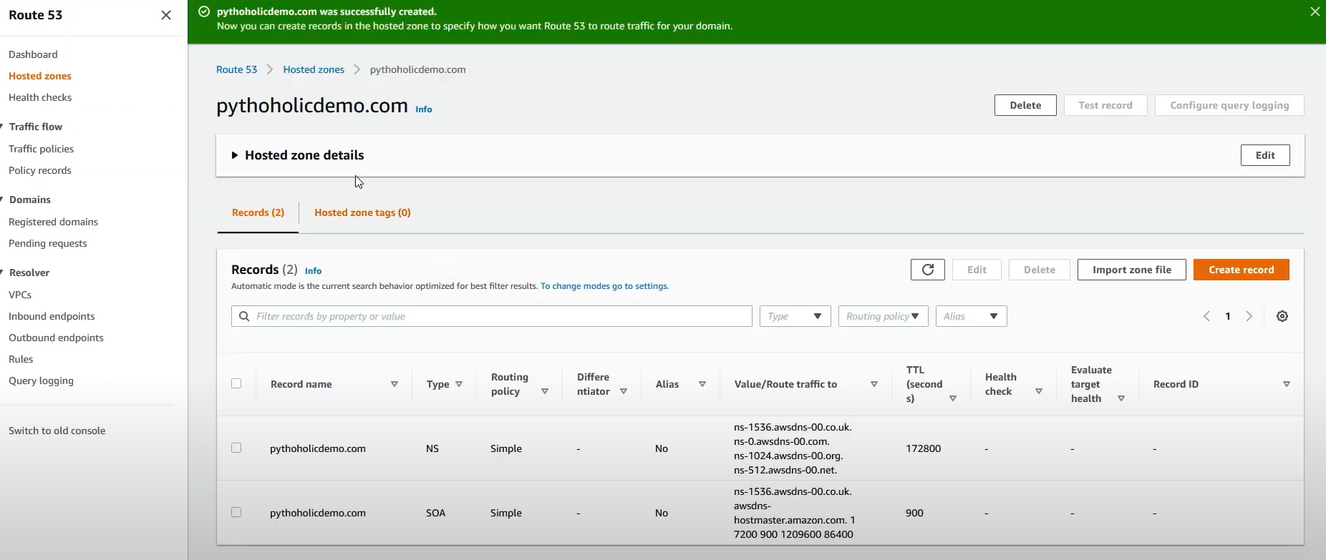Click the search magnifier icon in filter
The height and width of the screenshot is (560, 1326).
pyautogui.click(x=245, y=316)
